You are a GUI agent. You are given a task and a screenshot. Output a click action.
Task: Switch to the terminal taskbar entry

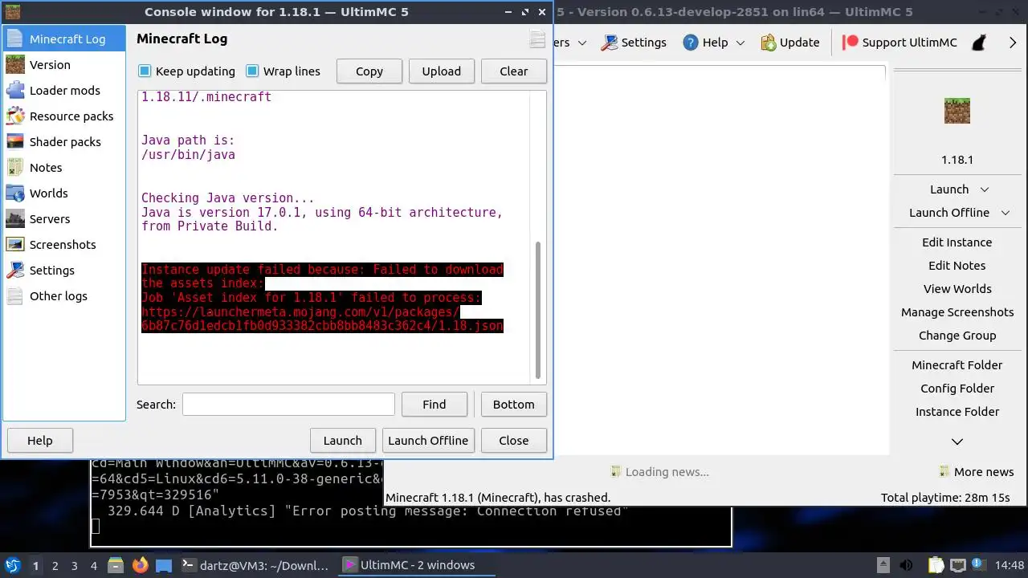255,565
